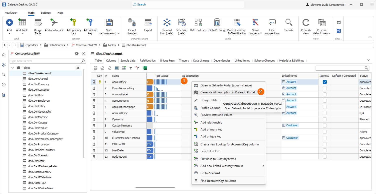Open the Save (autosave on) dropdown
Viewport: 376px width, 194px height.
tap(118, 33)
